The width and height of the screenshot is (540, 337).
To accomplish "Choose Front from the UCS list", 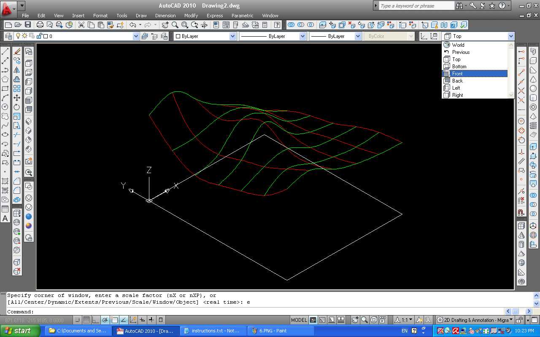I will (475, 74).
